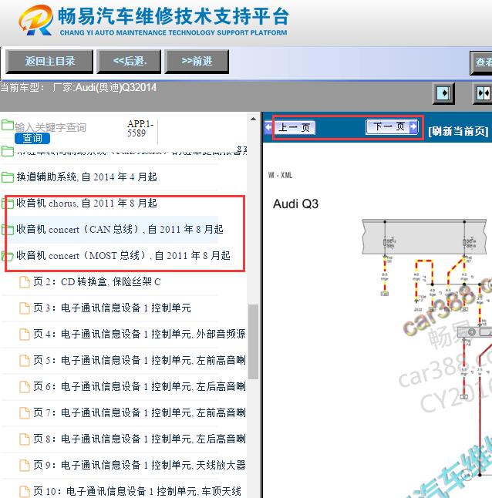492x498 pixels.
Task: Click document icon beside 页 6
Action: [25, 386]
